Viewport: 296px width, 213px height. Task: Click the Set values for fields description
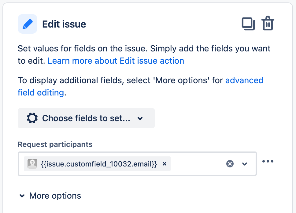pos(144,49)
